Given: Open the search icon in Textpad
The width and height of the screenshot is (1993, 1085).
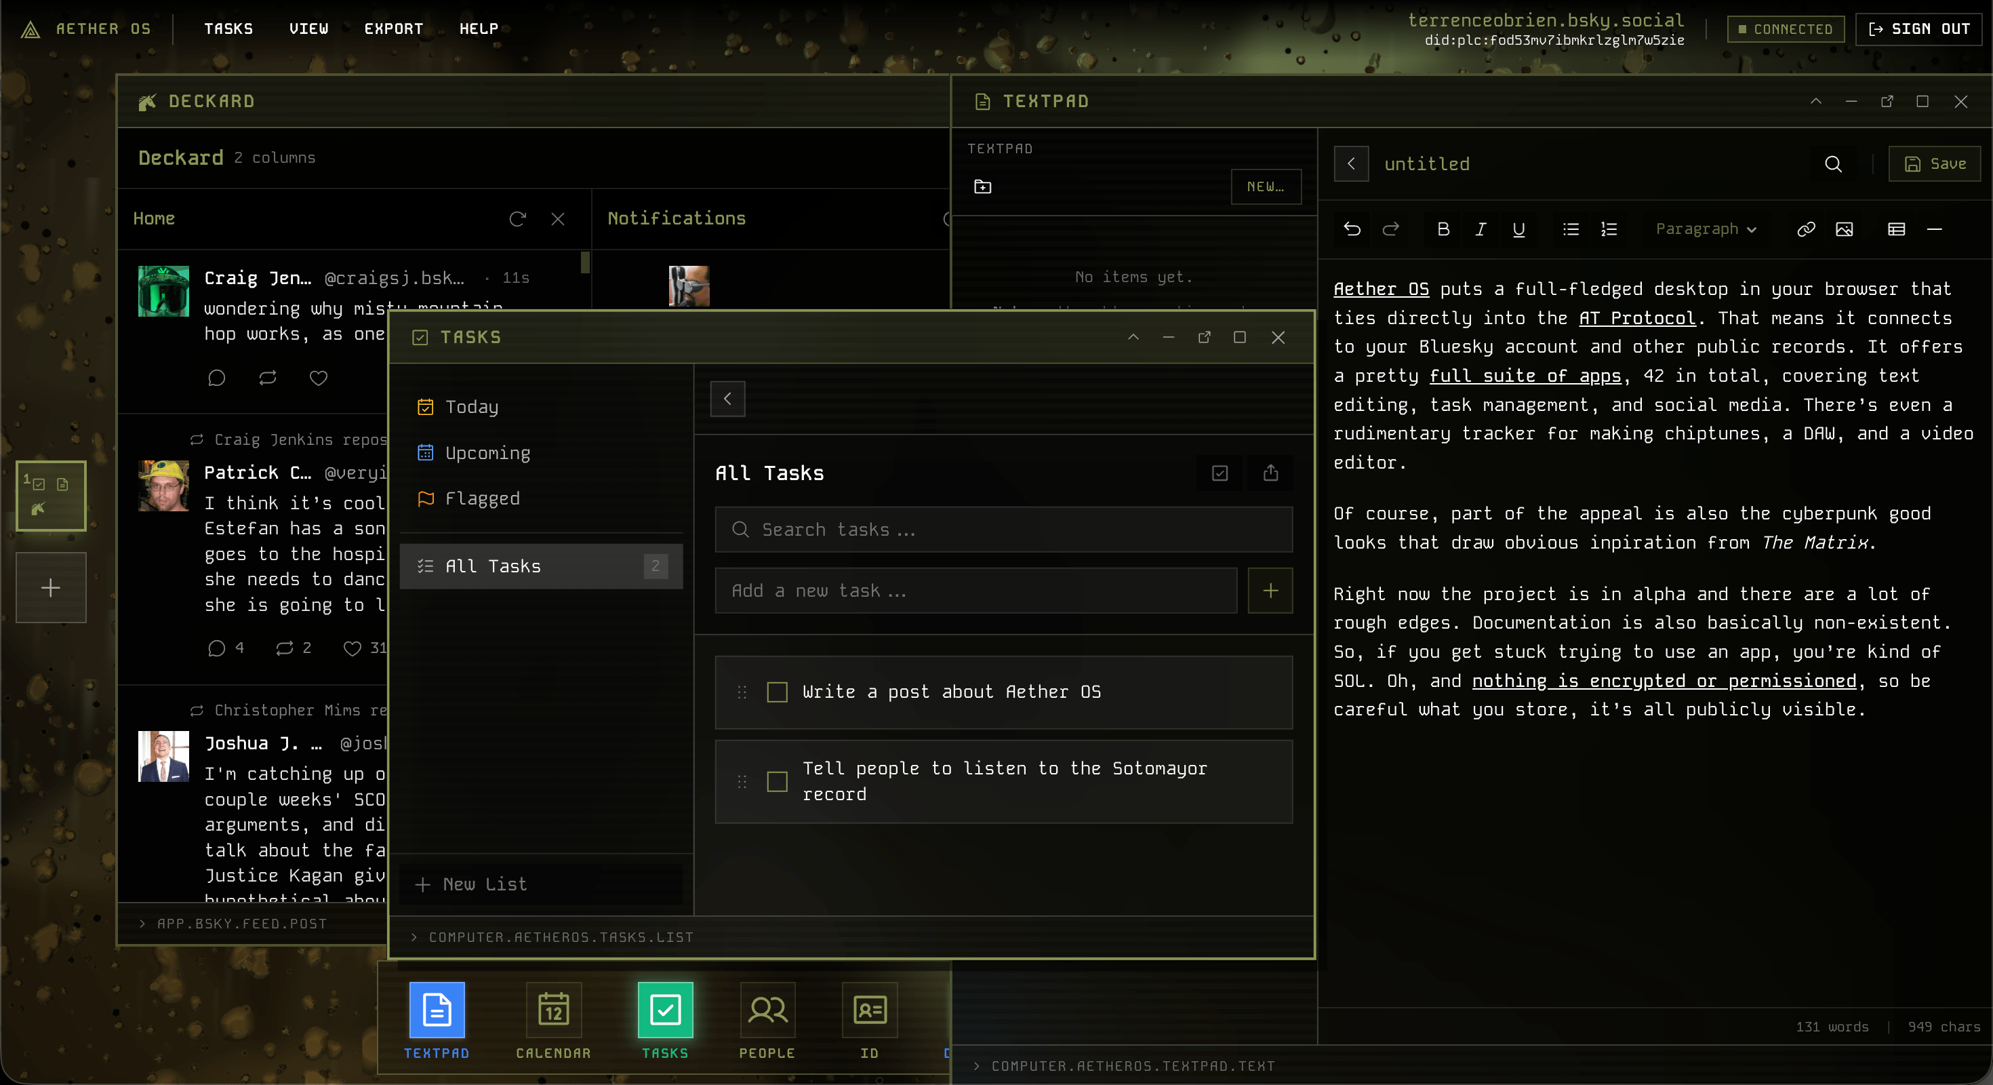Looking at the screenshot, I should pos(1833,163).
